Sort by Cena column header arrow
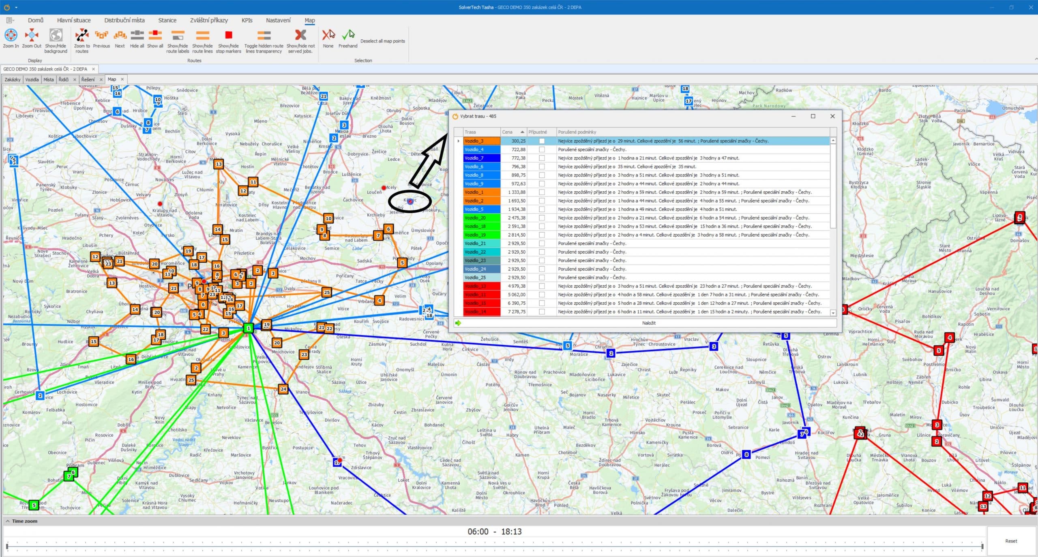The width and height of the screenshot is (1038, 557). click(522, 132)
